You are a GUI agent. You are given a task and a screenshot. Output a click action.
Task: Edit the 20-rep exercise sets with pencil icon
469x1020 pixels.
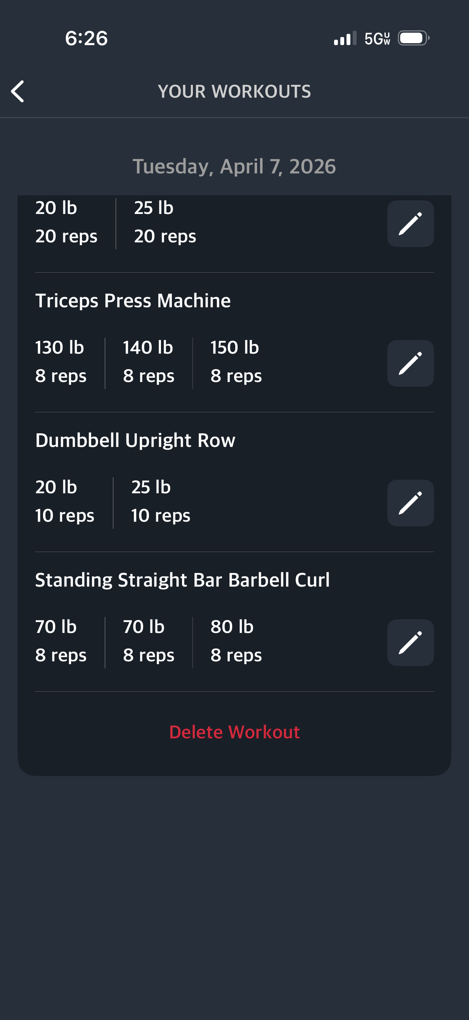410,224
